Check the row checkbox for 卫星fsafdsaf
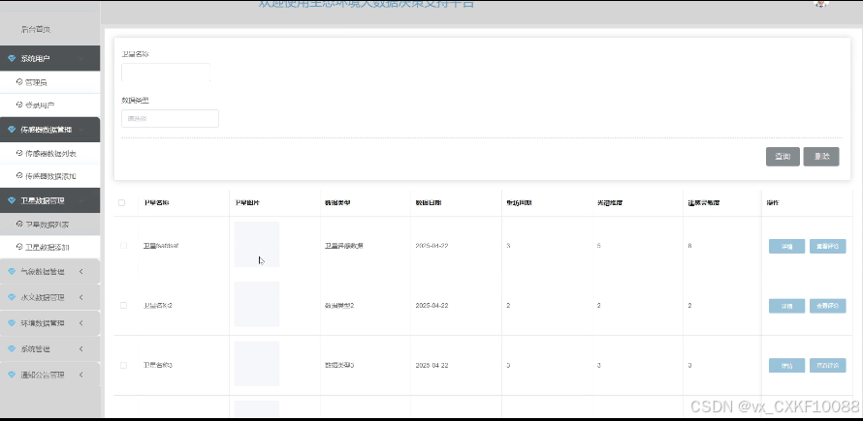The image size is (863, 421). (x=123, y=246)
